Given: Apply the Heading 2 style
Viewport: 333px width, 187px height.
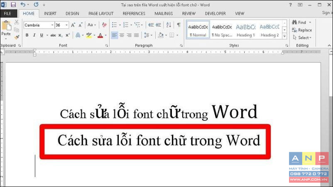Looking at the screenshot, I should 270,30.
